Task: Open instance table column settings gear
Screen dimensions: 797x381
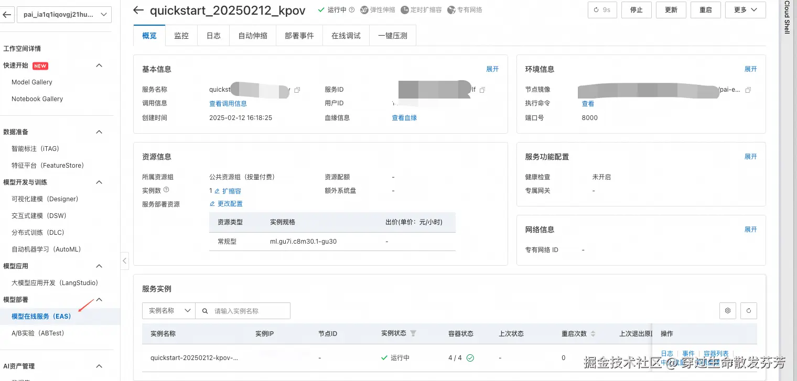Action: 728,311
